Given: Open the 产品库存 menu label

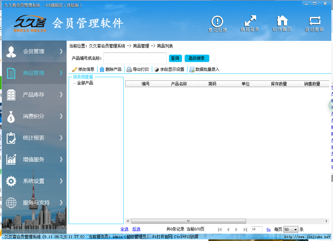Looking at the screenshot, I should 34,95.
